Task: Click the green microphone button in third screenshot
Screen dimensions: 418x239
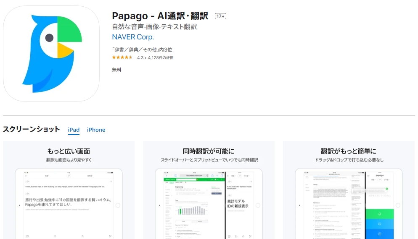Action: coord(380,214)
